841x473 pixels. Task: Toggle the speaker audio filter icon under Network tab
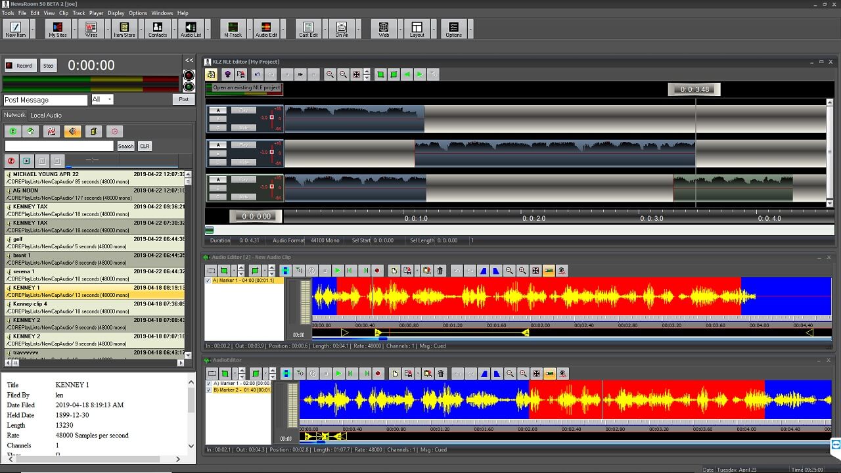pos(72,131)
